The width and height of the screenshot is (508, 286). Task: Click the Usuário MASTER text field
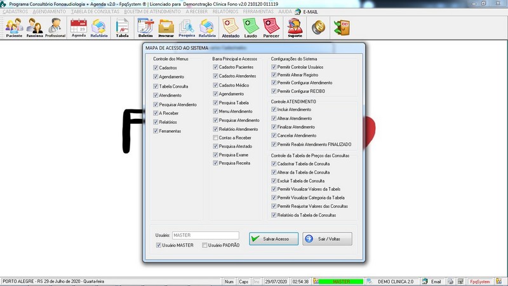[205, 235]
